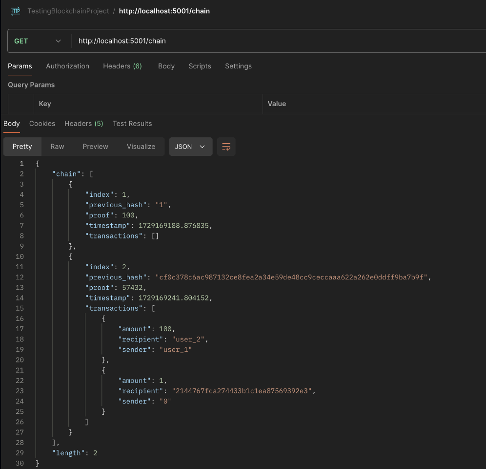This screenshot has width=486, height=469.
Task: Open the request Body tab
Action: tap(166, 66)
